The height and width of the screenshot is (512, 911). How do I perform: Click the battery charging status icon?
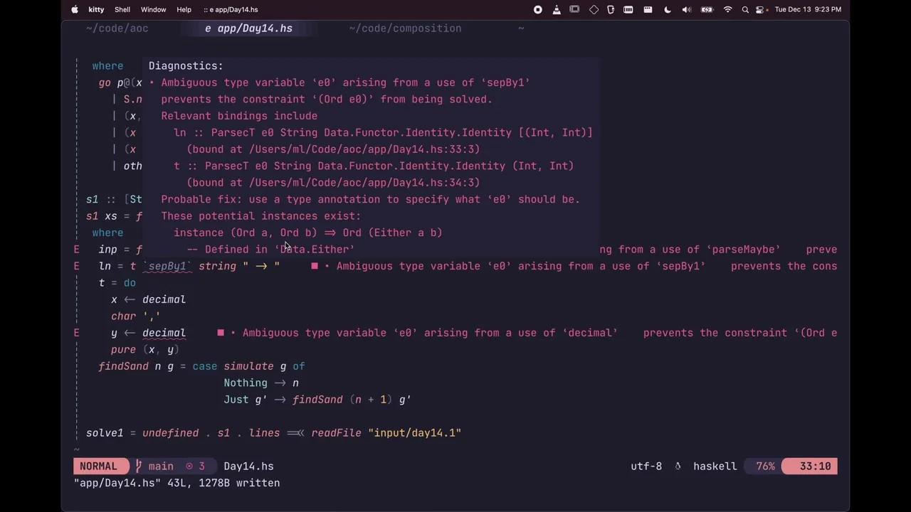[707, 9]
